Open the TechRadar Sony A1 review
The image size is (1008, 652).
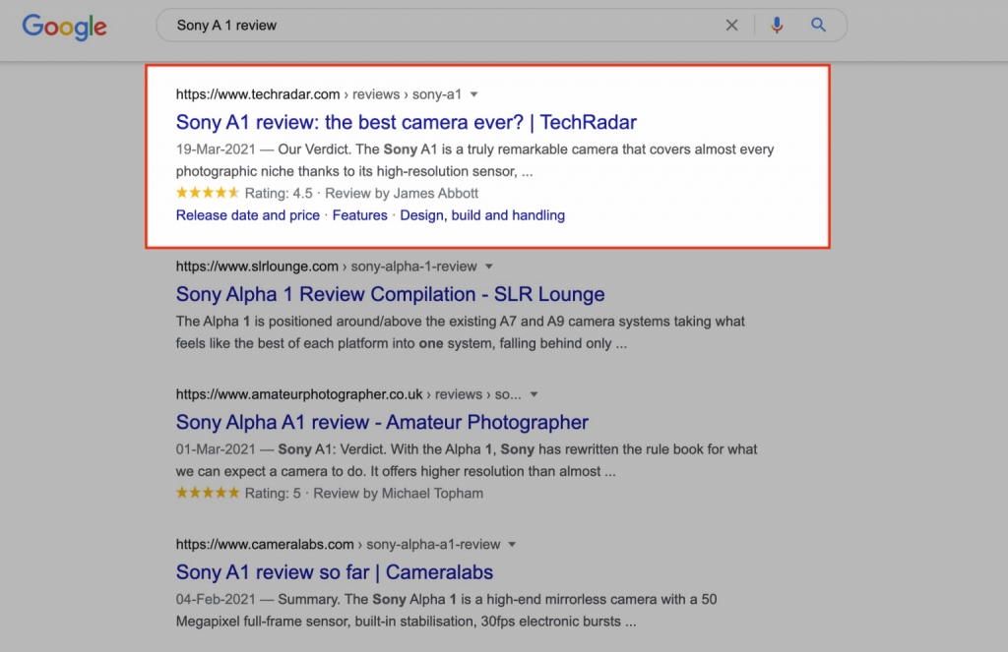(x=404, y=122)
